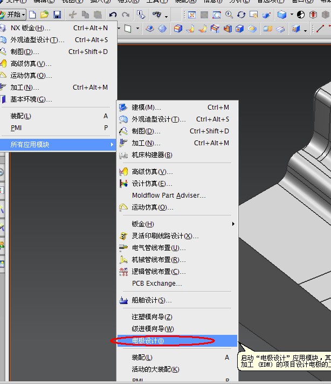Expand the dropdown after the blue cube feature icon
This screenshot has height=384, width=331.
click(x=305, y=31)
